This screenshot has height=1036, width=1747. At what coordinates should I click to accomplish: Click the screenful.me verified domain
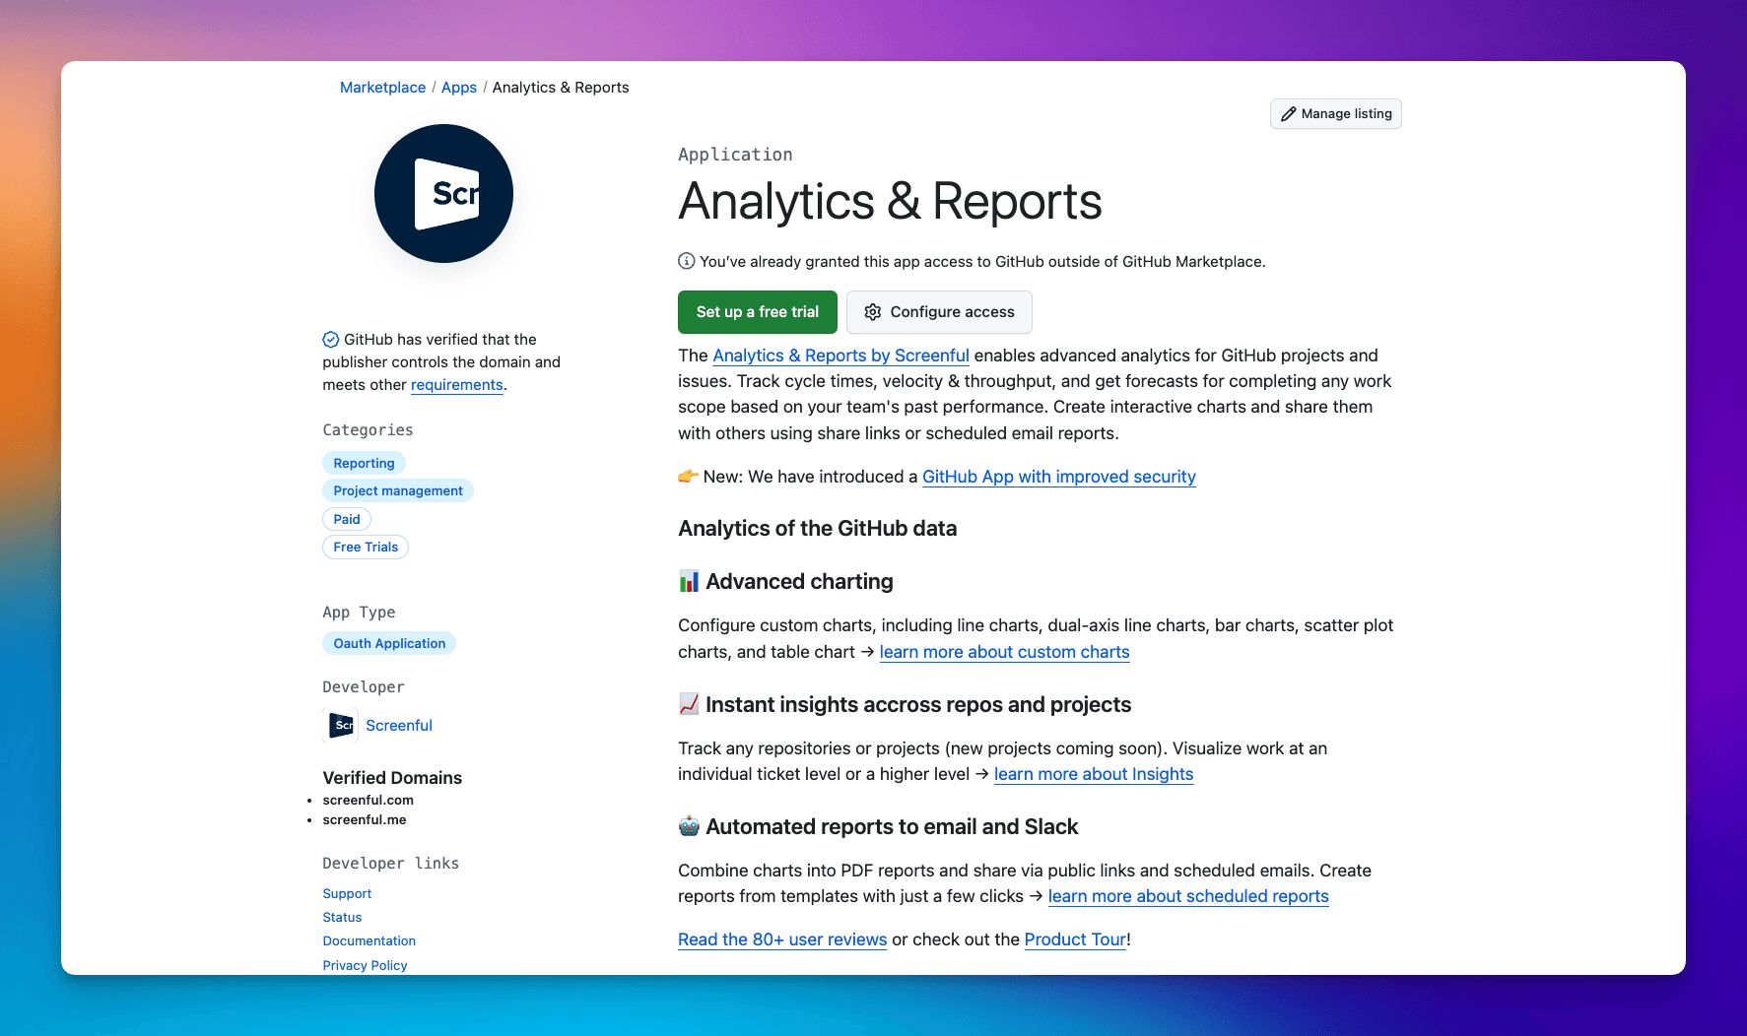coord(365,819)
